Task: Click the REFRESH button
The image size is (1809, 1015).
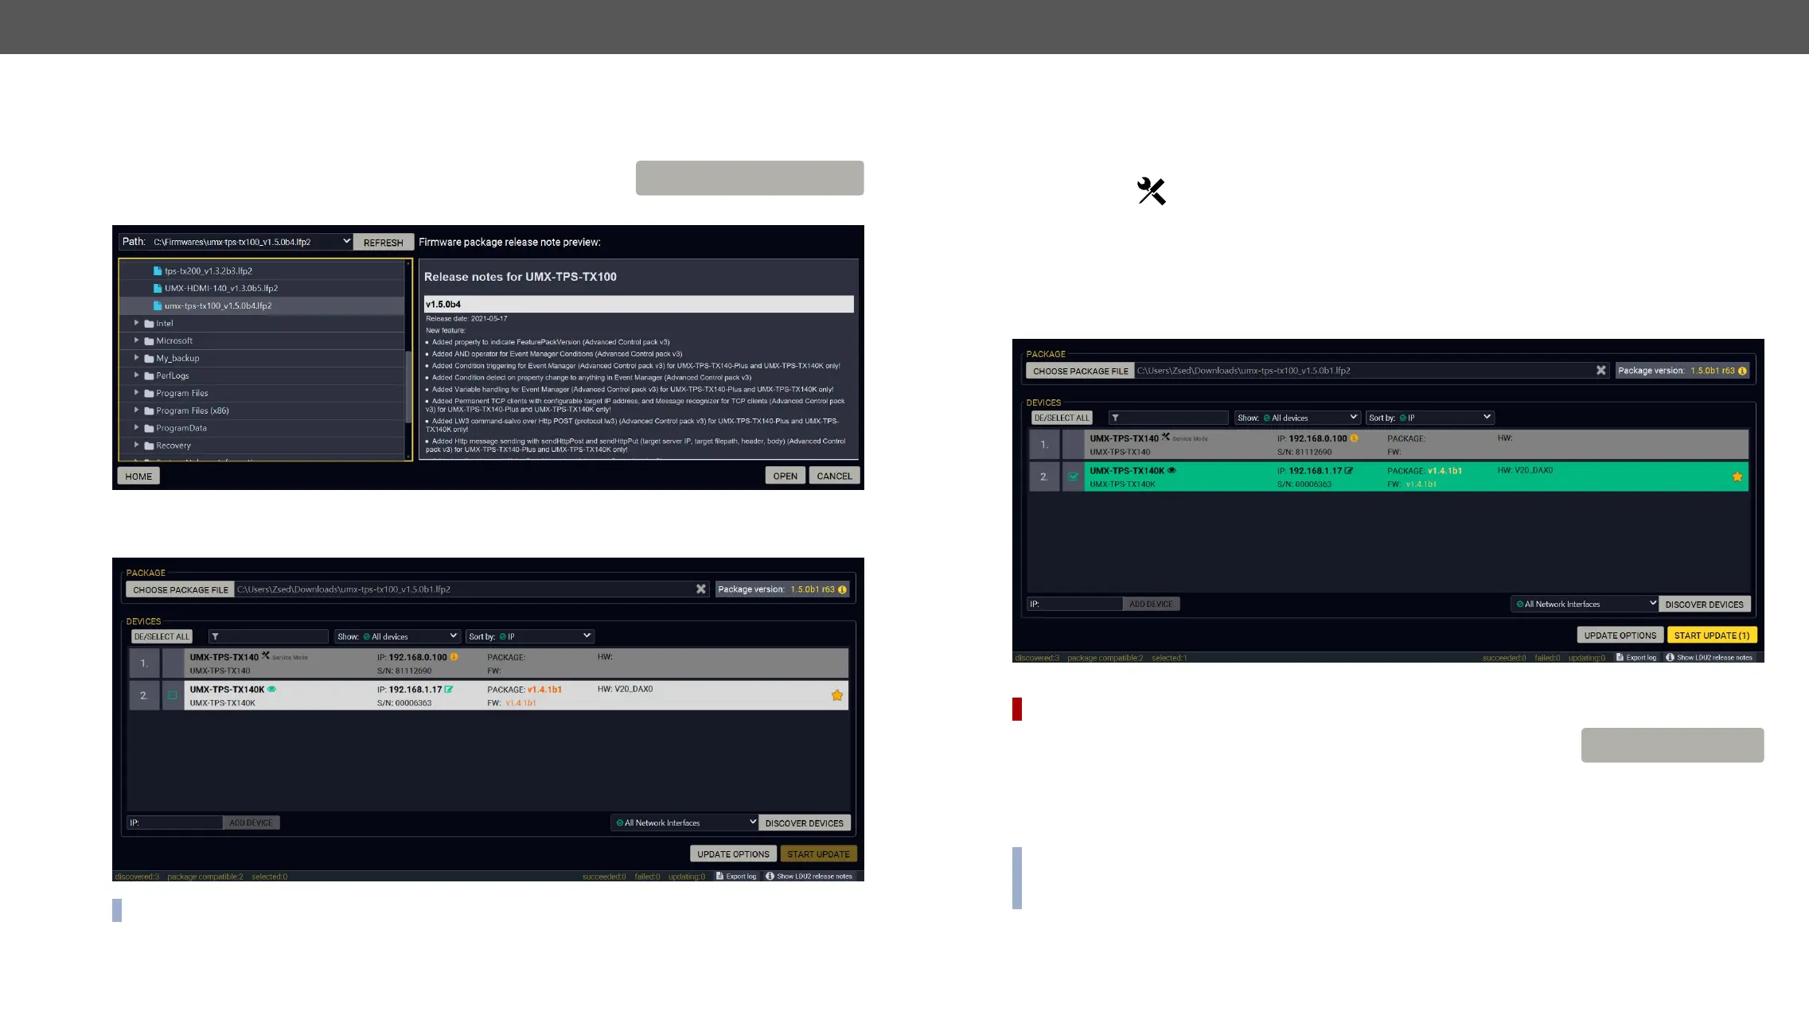Action: [x=383, y=243]
